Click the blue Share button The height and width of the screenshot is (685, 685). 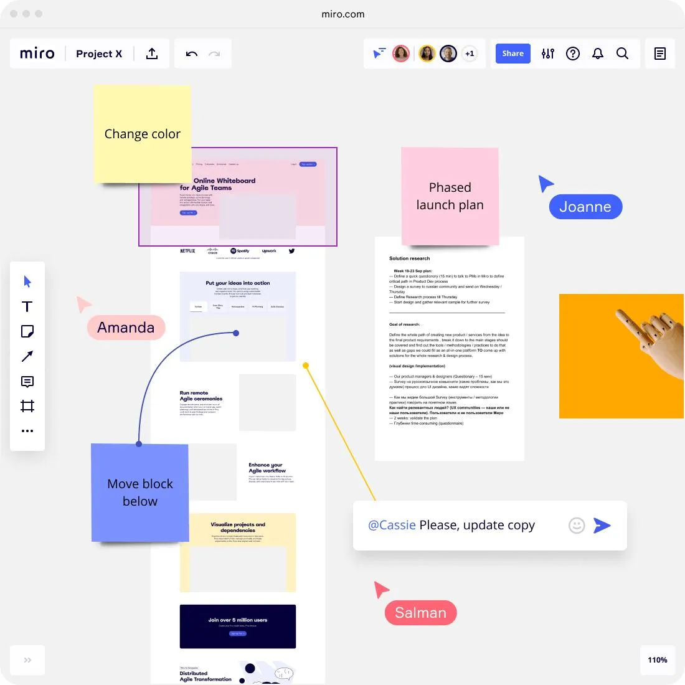[x=513, y=54]
